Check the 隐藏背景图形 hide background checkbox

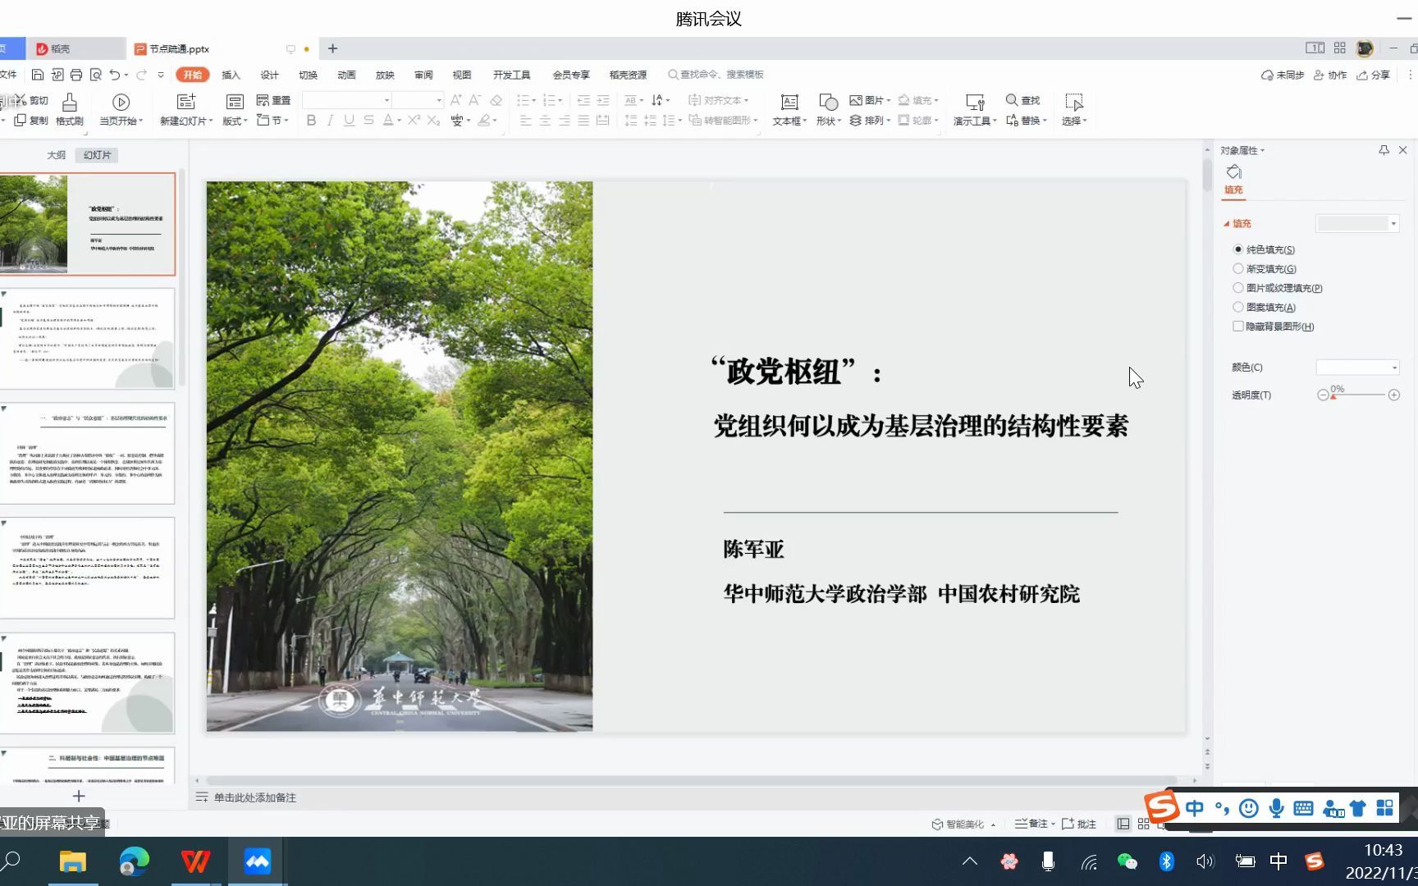point(1237,326)
